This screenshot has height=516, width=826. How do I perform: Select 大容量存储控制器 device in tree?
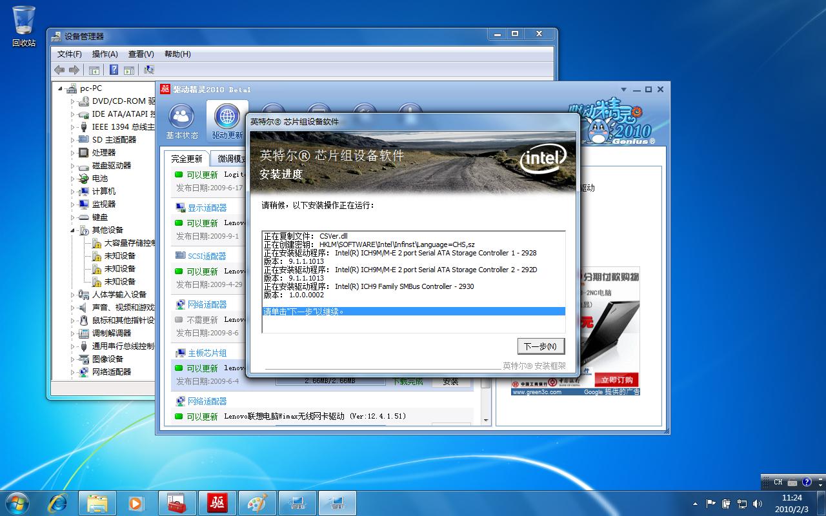[x=130, y=243]
